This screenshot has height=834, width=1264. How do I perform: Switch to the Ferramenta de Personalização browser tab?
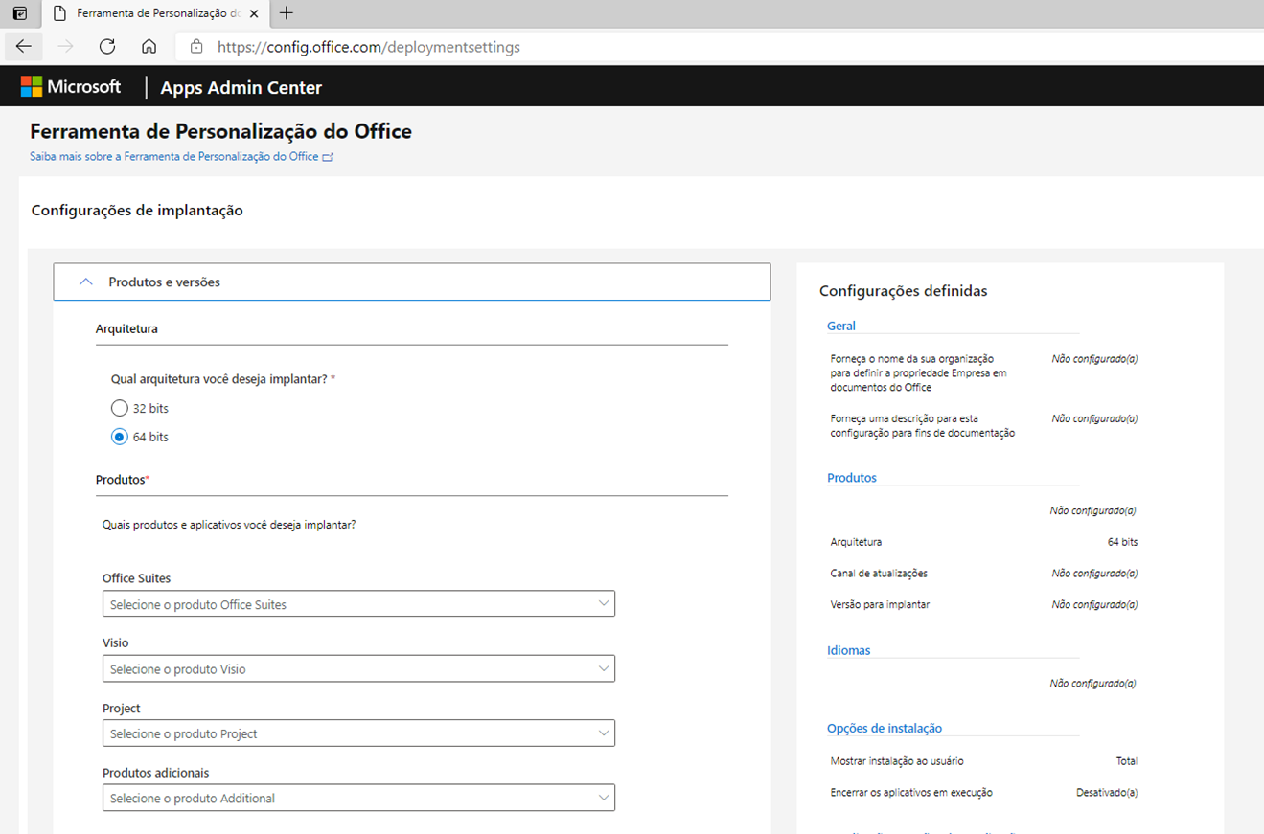click(153, 13)
